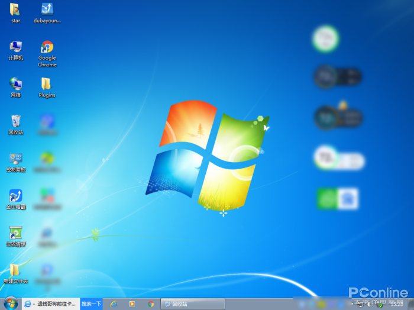Launch the 金山毒霸 antivirus shortcut
The width and height of the screenshot is (414, 310).
(16, 199)
